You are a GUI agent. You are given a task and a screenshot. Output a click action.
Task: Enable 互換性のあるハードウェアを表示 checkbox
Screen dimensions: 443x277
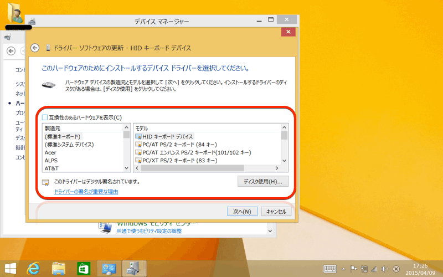click(x=45, y=117)
